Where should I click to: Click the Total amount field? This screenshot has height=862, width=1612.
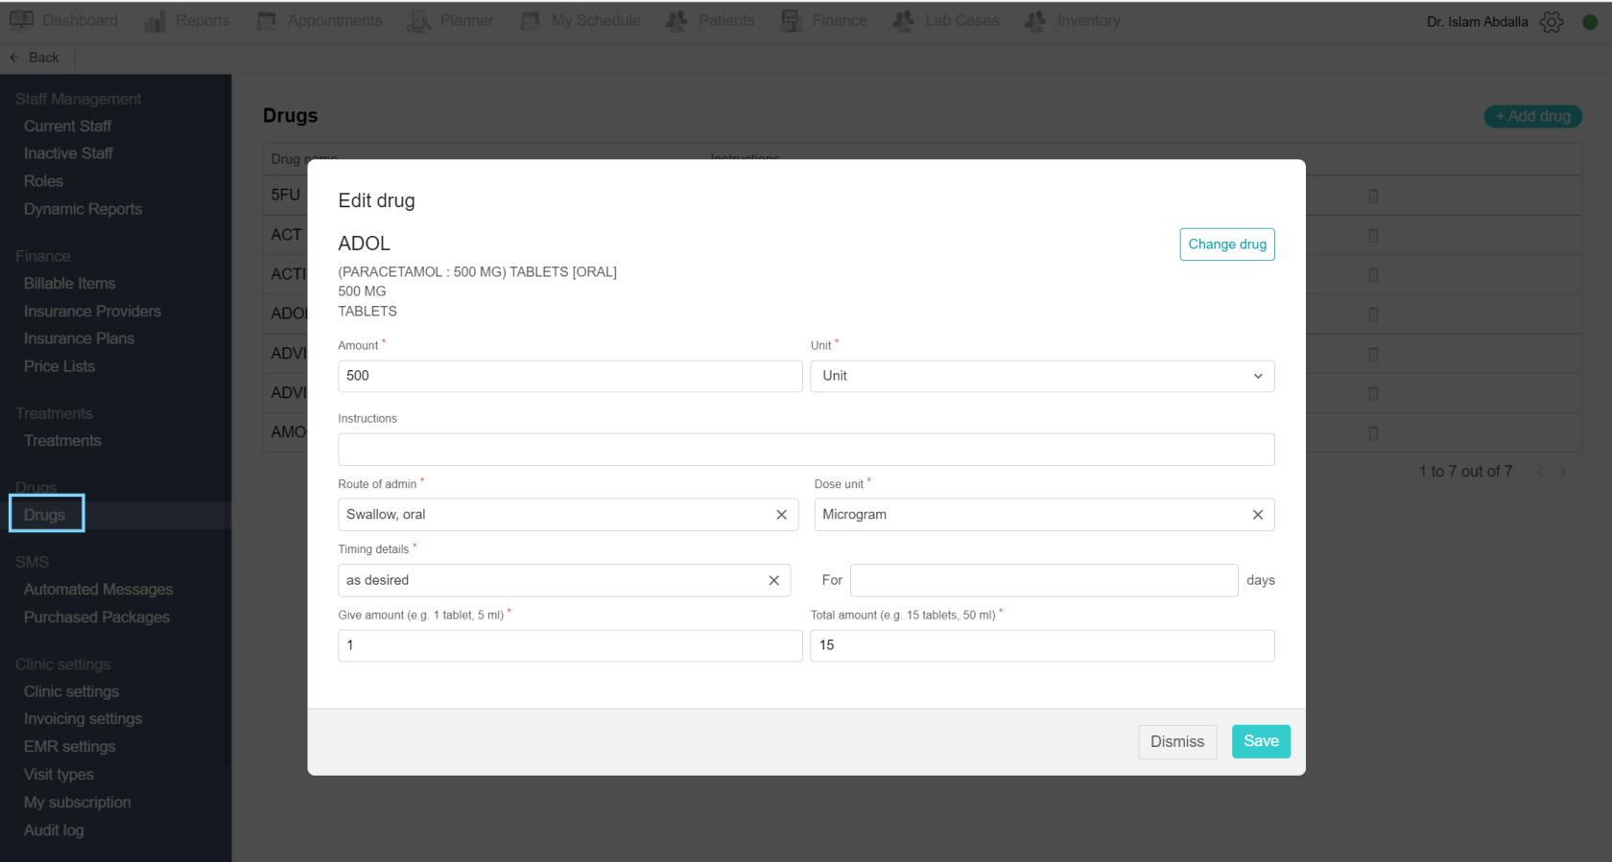pos(1042,645)
